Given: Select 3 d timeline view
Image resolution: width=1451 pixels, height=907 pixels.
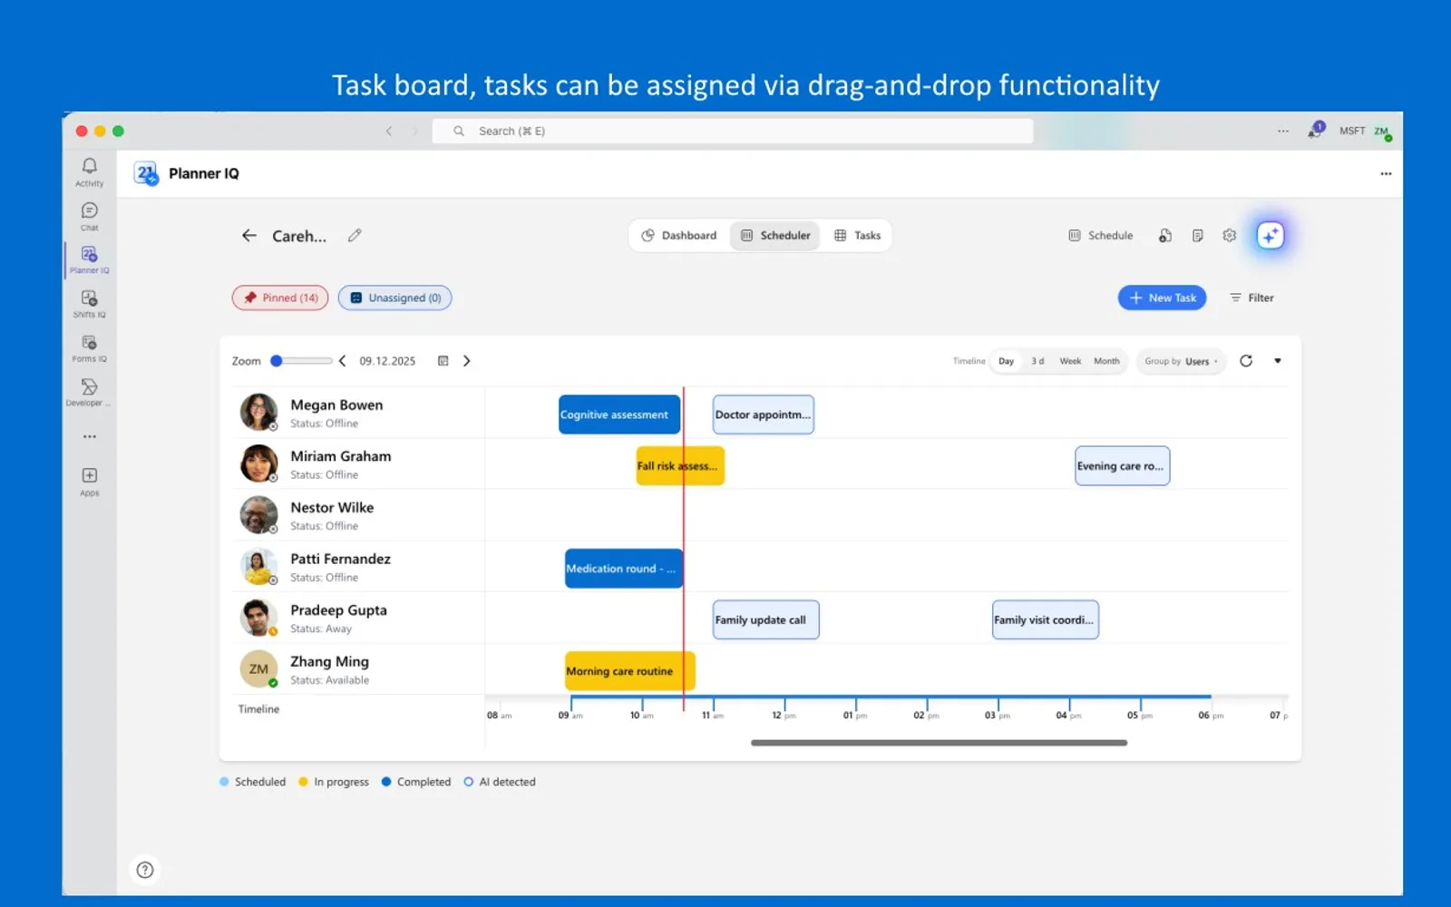Looking at the screenshot, I should (x=1037, y=361).
